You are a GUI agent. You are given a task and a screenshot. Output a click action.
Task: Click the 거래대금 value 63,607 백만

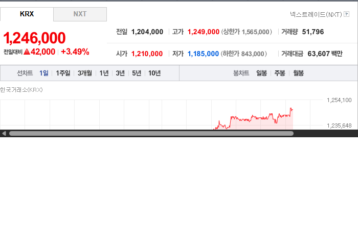[325, 54]
